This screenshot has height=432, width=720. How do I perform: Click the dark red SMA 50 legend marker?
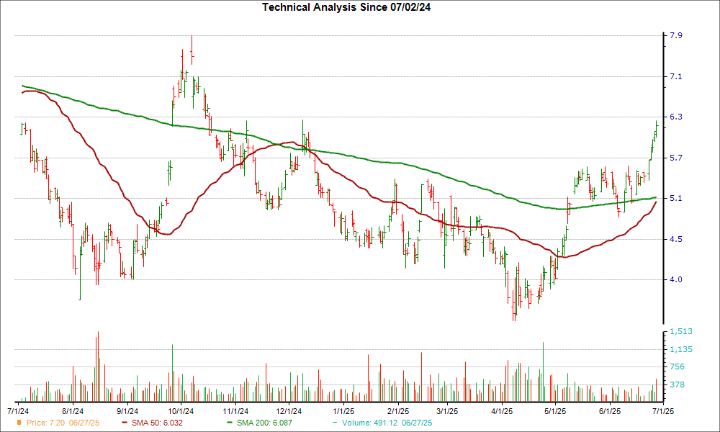click(125, 423)
